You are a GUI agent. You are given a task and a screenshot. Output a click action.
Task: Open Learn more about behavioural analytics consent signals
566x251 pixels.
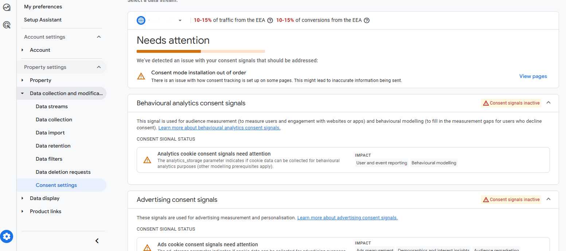219,128
